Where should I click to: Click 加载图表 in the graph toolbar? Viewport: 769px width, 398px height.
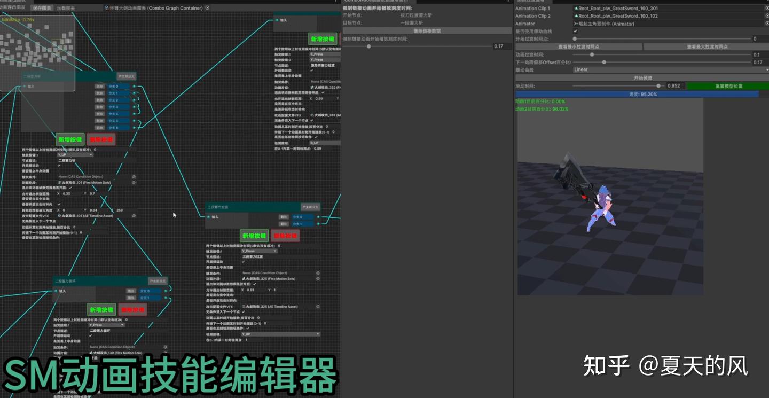(66, 8)
